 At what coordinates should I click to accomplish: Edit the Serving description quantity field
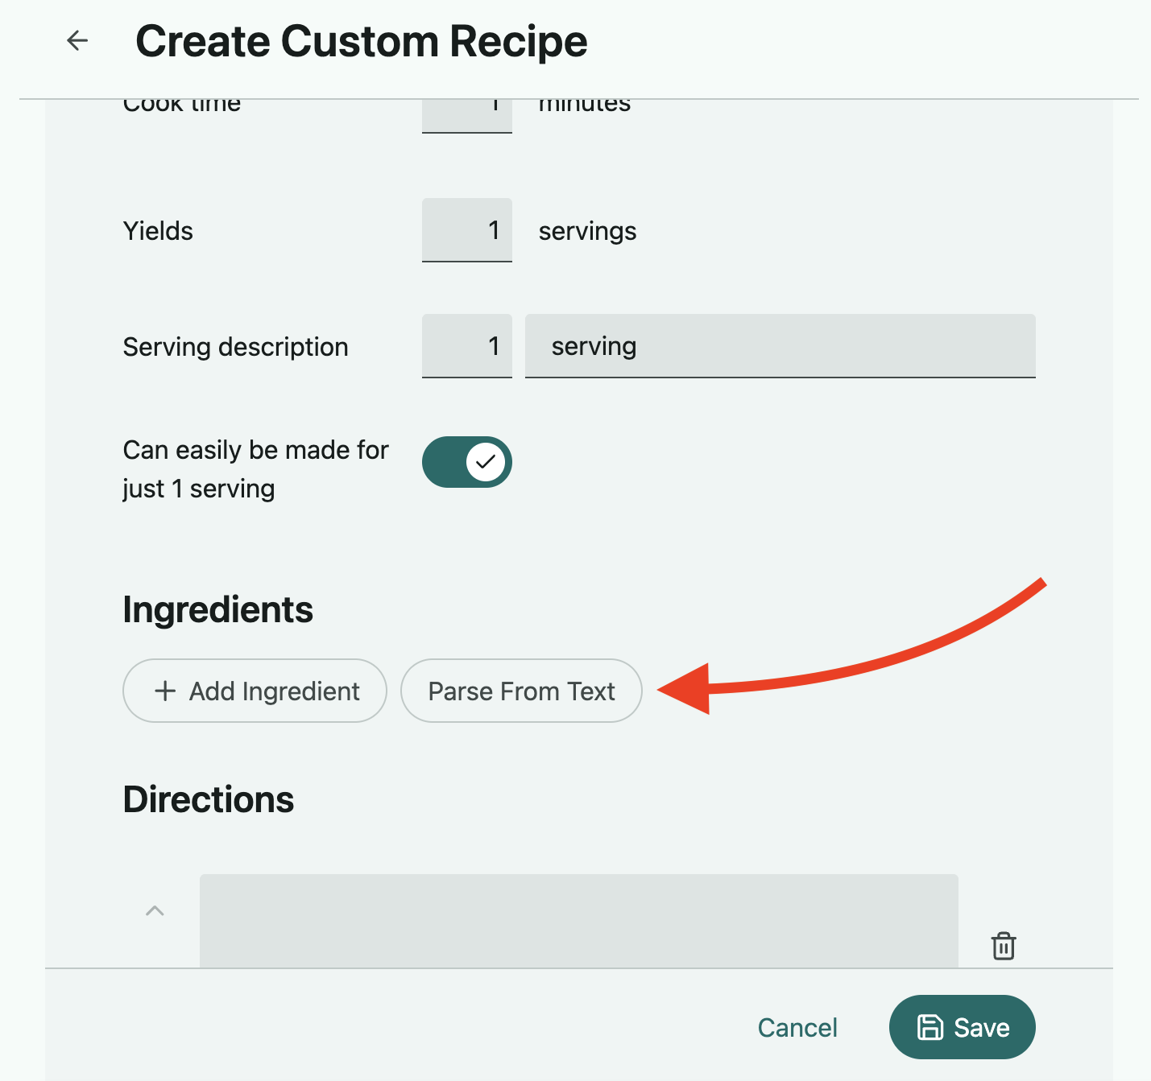click(467, 346)
